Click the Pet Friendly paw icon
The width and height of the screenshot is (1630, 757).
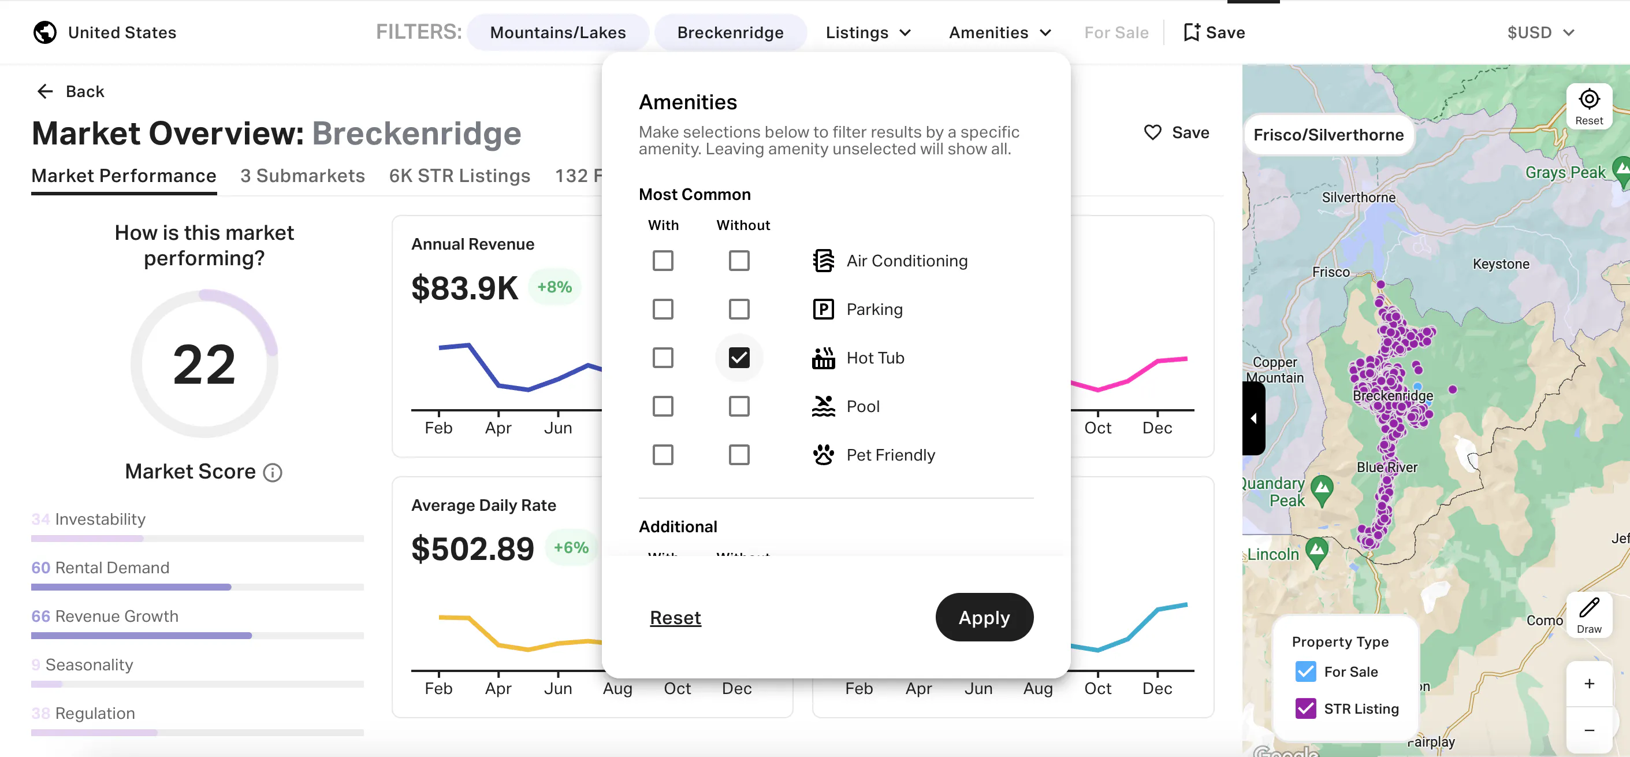(823, 455)
